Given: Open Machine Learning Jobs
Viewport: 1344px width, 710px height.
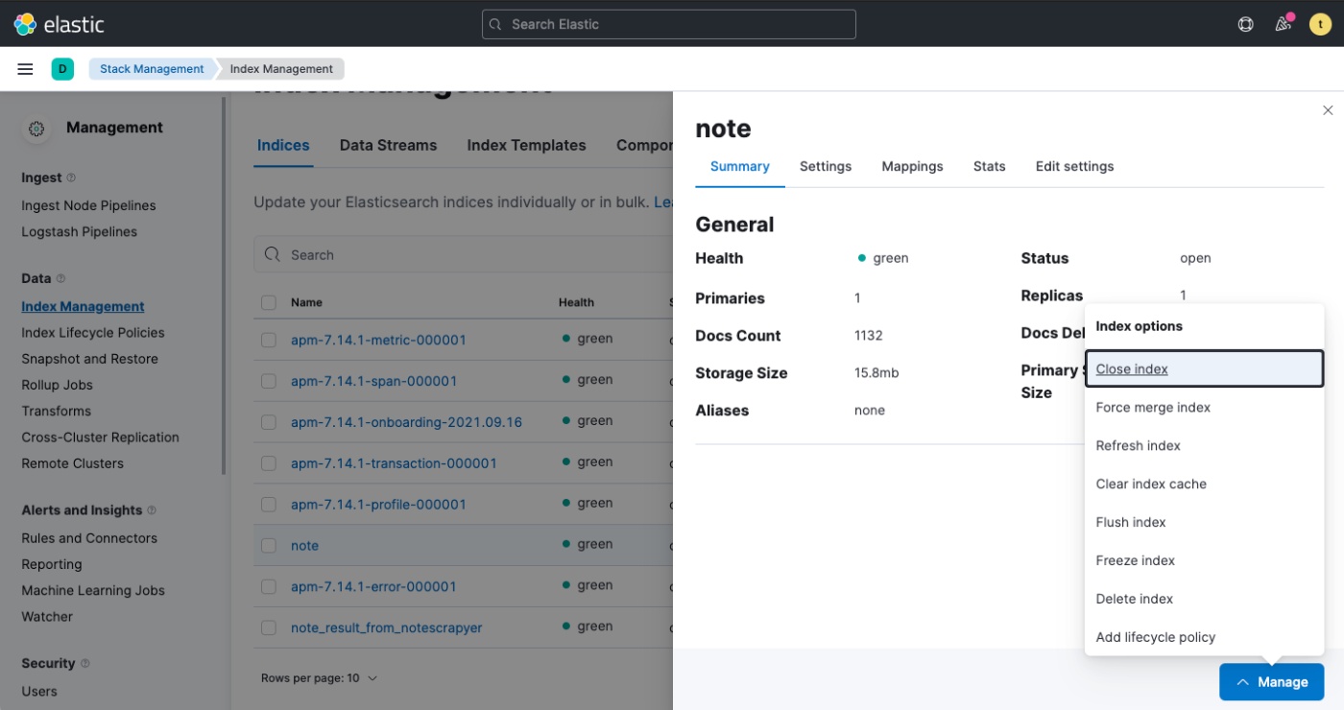Looking at the screenshot, I should 93,591.
